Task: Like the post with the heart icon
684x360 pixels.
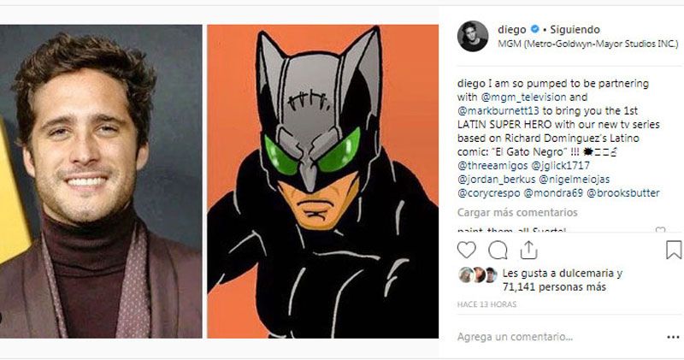Action: [x=466, y=250]
